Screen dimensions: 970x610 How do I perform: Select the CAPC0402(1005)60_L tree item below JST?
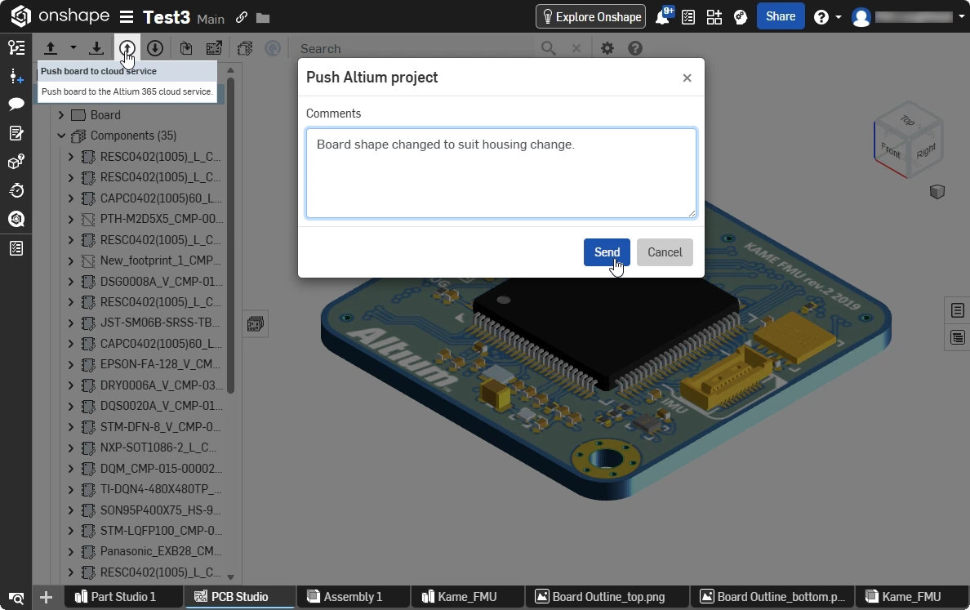pos(161,344)
